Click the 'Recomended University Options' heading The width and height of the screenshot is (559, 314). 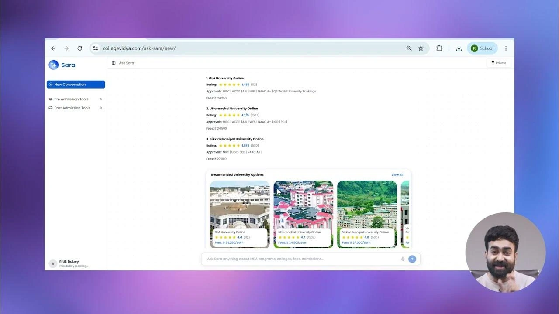pos(237,175)
